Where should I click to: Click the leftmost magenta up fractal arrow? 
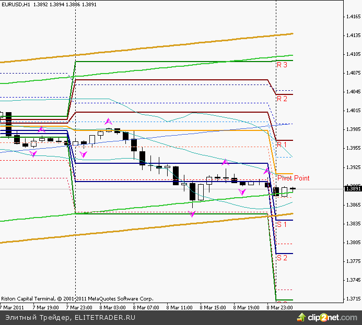coord(41,129)
